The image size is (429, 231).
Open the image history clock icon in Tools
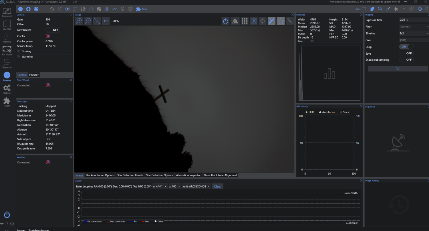point(420,9)
